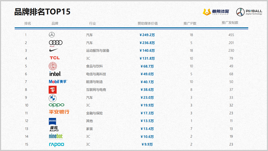The height and width of the screenshot is (151, 268).
Task: Click the 平安银行 orange text logo
Action: (59, 112)
